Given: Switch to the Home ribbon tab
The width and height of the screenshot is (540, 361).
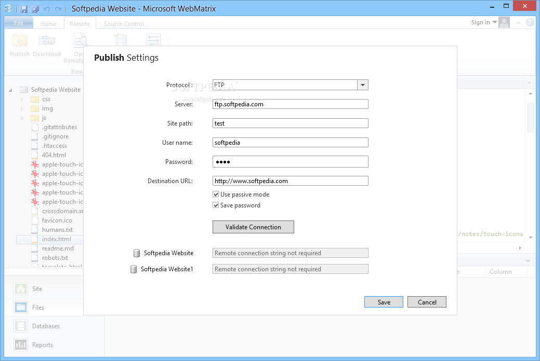Looking at the screenshot, I should (x=48, y=24).
